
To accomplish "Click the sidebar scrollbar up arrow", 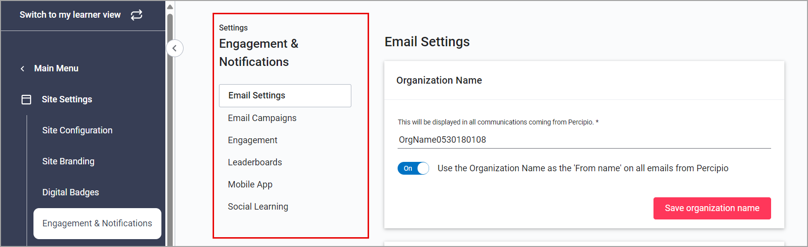I will (170, 7).
